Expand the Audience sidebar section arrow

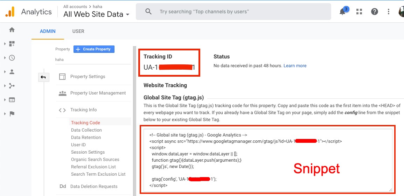pos(5,72)
